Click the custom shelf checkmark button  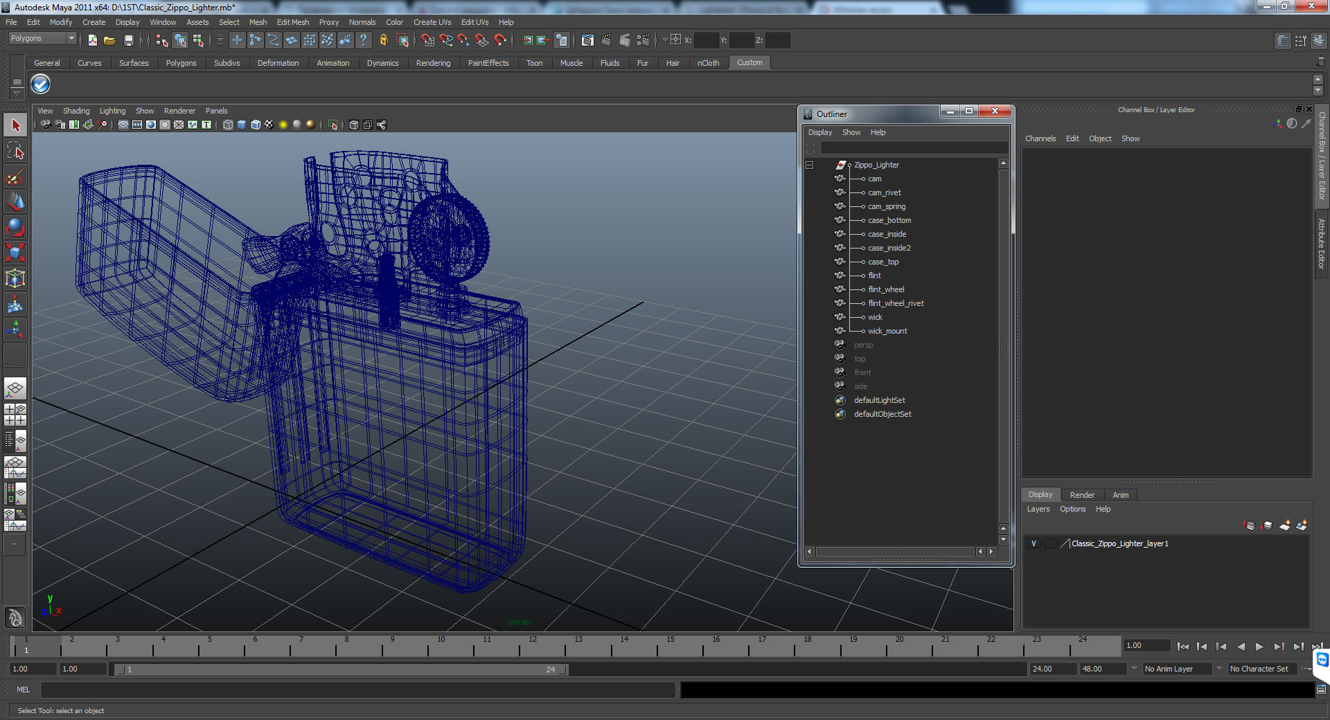[41, 84]
